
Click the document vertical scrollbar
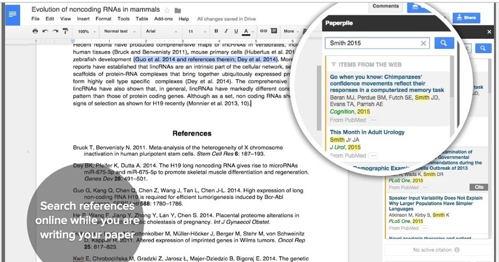(319, 98)
